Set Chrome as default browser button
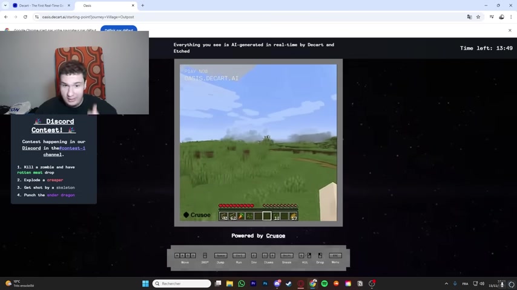 pos(119,29)
